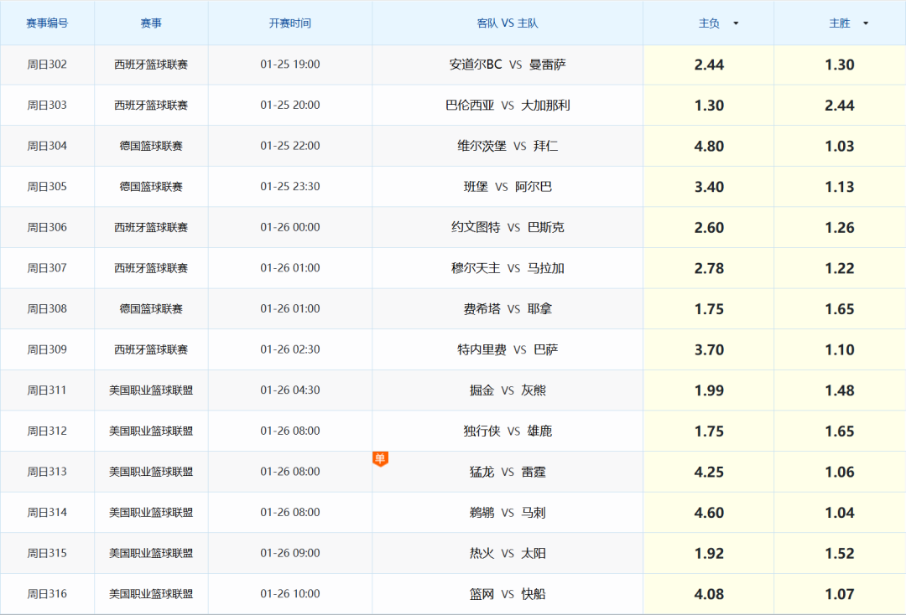Select 主负 odds 2.78 for 穆尔天主 match

(x=708, y=268)
